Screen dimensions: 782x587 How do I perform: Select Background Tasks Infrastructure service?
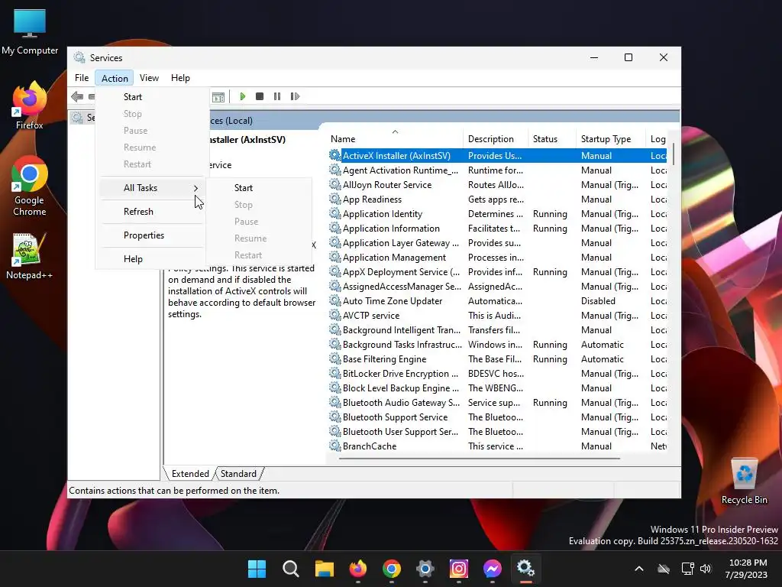[497, 345]
